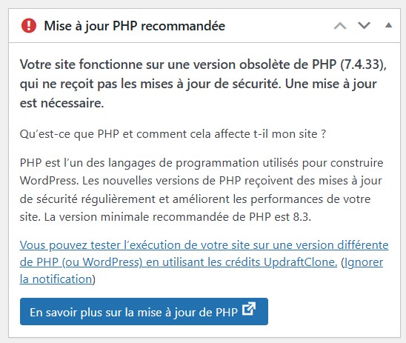Click the 'Vous pouvez tester l'exécution' link line
Viewport: 406px width, 343px height.
[x=204, y=245]
